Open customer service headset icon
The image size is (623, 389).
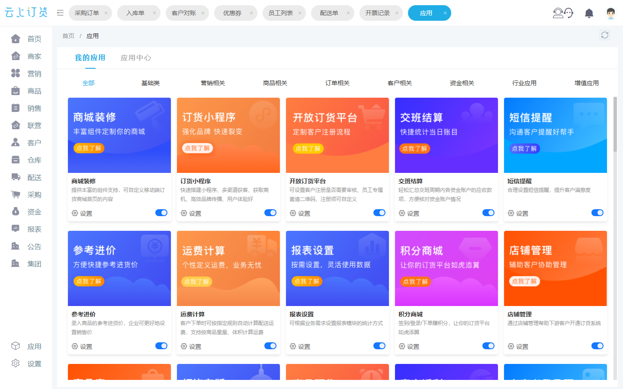(563, 13)
